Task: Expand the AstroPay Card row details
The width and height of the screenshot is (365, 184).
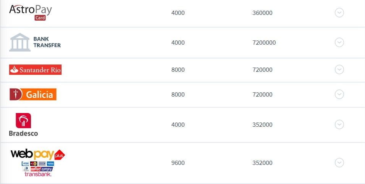Action: (x=339, y=13)
